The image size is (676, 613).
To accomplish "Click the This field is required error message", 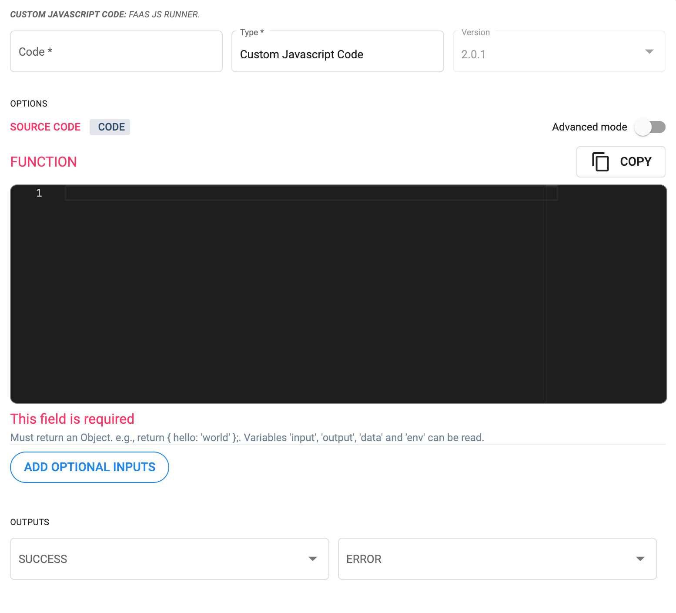I will (x=72, y=419).
